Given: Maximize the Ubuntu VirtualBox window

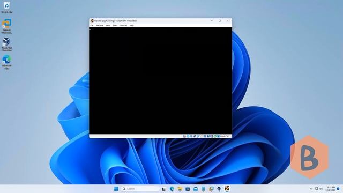Looking at the screenshot, I should click(220, 21).
